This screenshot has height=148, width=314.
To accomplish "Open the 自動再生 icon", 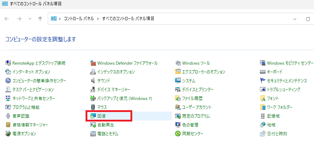I will [x=93, y=125].
